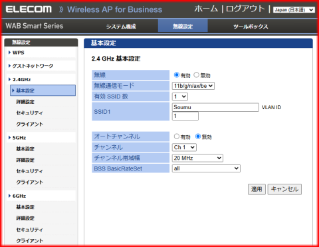The image size is (319, 247).
Task: Open 6GHz 詳細設定 sidebar item
Action: coord(25,218)
